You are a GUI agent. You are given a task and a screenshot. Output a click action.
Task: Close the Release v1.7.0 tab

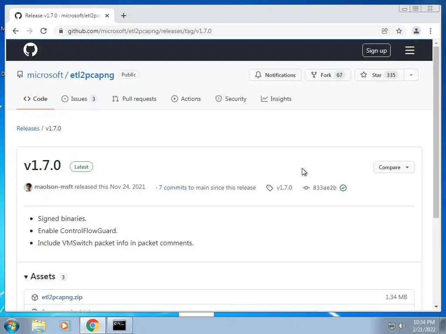point(107,16)
